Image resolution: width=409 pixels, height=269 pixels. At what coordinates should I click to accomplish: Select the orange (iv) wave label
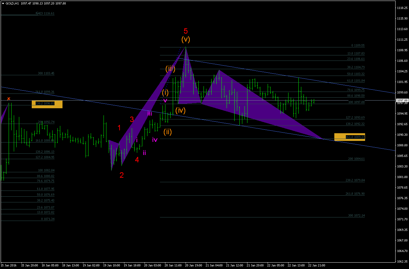[x=180, y=110]
